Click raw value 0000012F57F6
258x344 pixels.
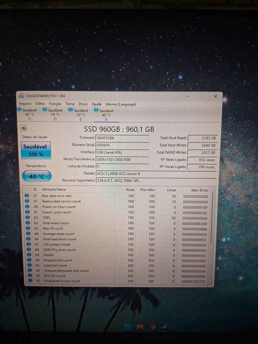(193, 282)
